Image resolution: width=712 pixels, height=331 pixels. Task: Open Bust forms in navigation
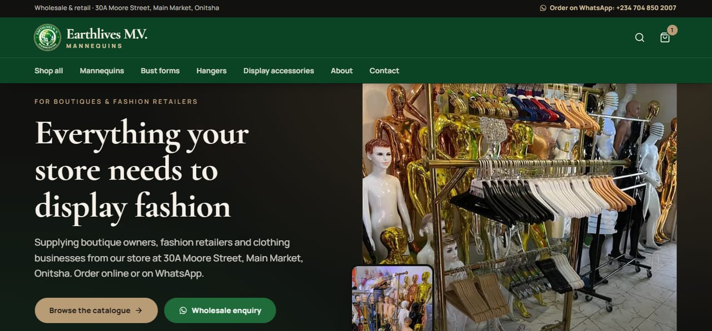point(160,71)
